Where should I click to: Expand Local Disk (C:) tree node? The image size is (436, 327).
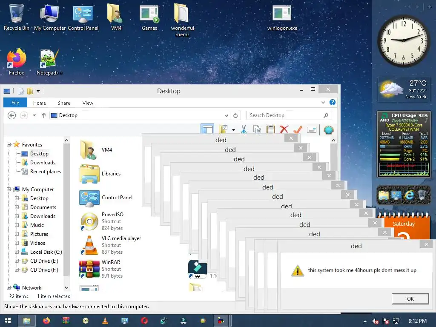17,252
